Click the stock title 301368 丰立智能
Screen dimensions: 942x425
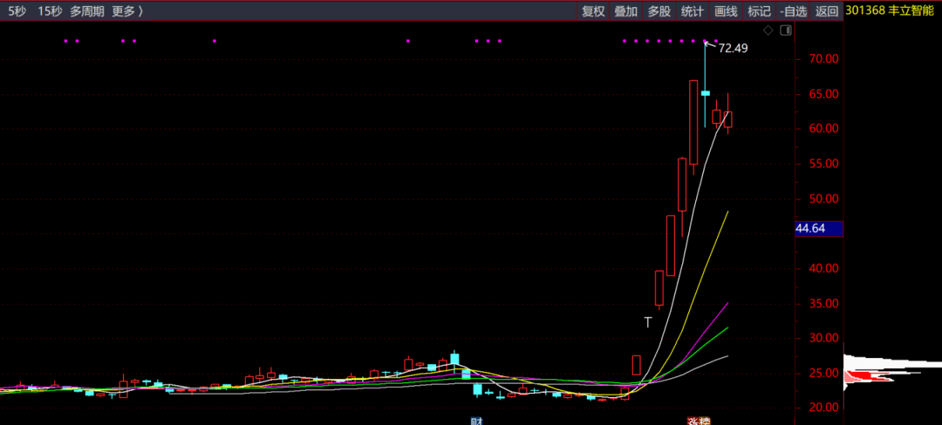890,10
